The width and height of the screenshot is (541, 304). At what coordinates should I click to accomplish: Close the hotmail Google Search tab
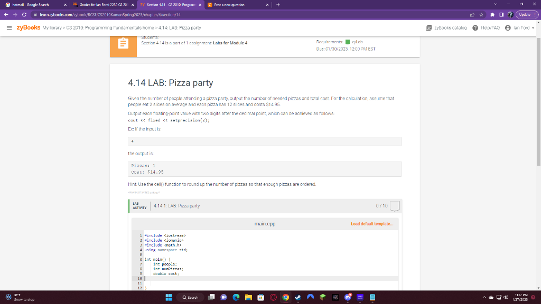point(65,5)
